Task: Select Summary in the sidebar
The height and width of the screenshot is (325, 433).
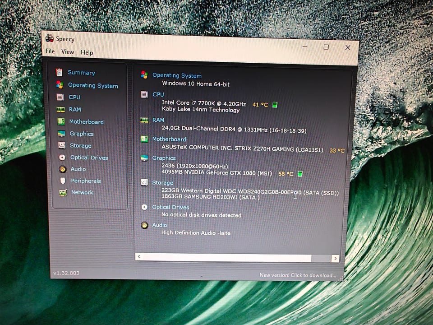Action: 81,73
